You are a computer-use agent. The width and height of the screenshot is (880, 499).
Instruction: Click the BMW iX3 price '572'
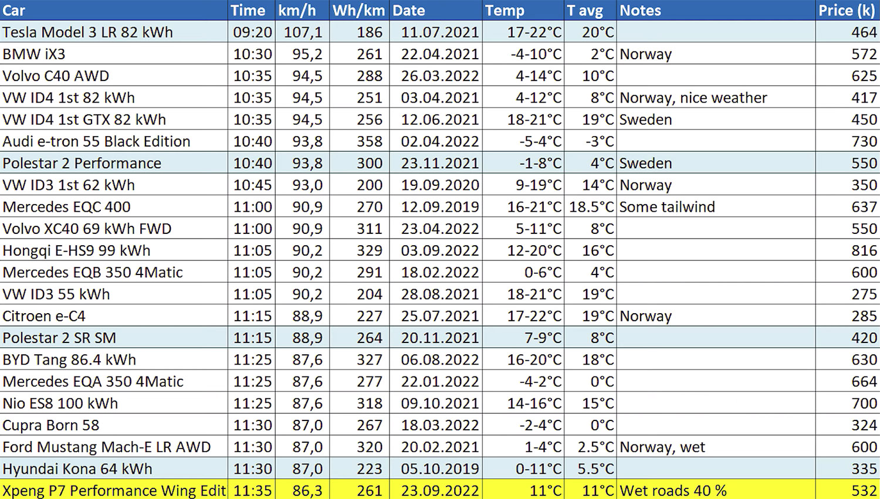848,53
